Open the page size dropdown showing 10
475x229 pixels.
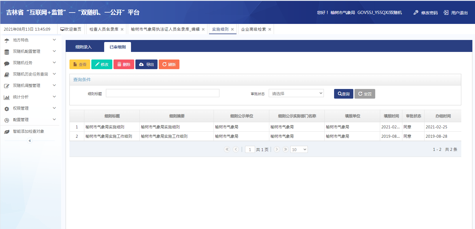[x=299, y=150]
